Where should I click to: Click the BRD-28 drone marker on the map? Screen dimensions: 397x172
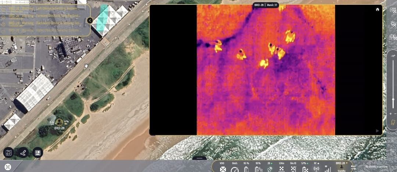(59, 122)
